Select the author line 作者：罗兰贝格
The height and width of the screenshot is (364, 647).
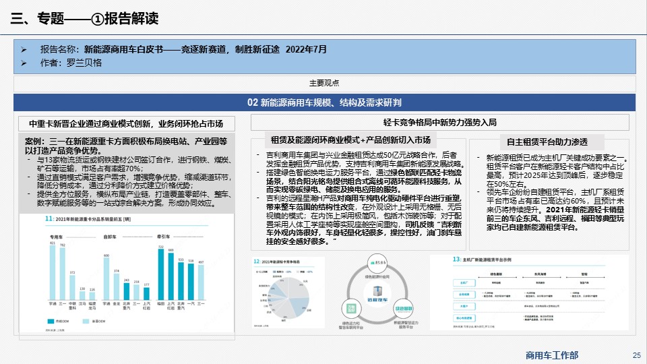point(71,63)
